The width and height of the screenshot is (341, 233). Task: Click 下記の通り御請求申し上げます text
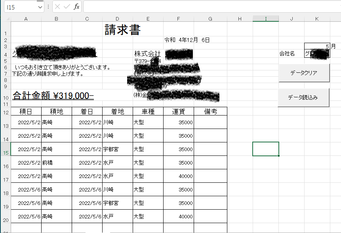click(48, 74)
